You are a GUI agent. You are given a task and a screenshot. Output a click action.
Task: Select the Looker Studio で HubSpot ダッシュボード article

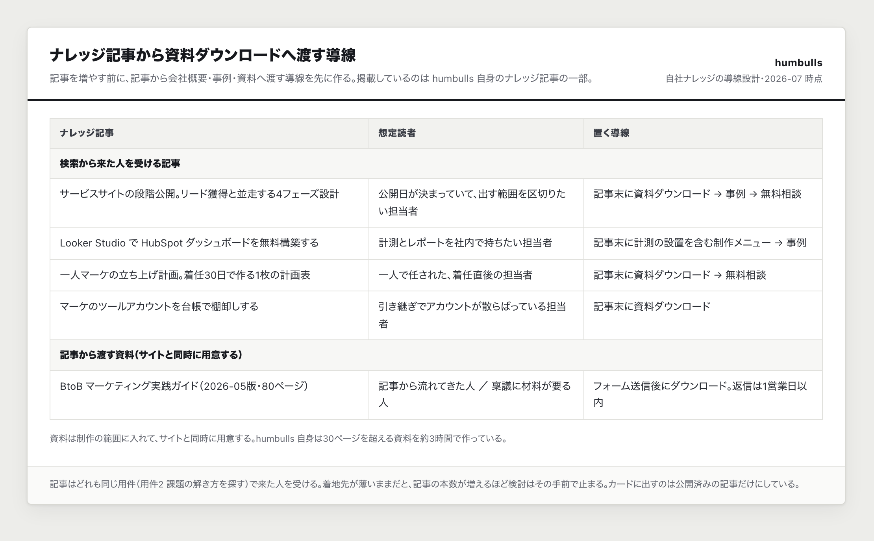[209, 243]
